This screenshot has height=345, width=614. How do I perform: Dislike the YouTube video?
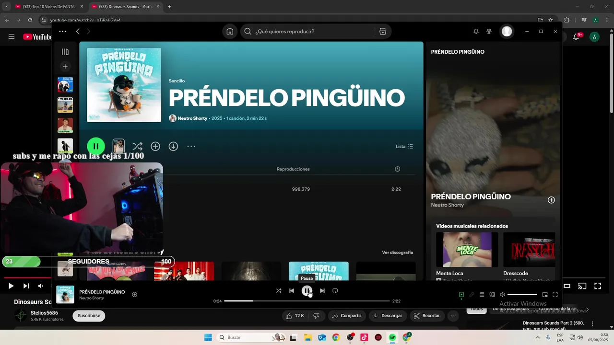[317, 316]
